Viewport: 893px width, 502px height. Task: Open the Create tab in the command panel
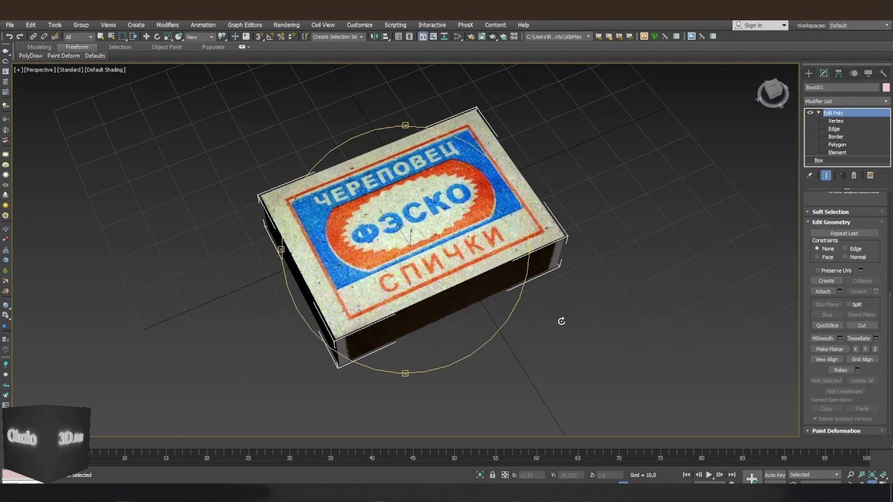coord(809,73)
